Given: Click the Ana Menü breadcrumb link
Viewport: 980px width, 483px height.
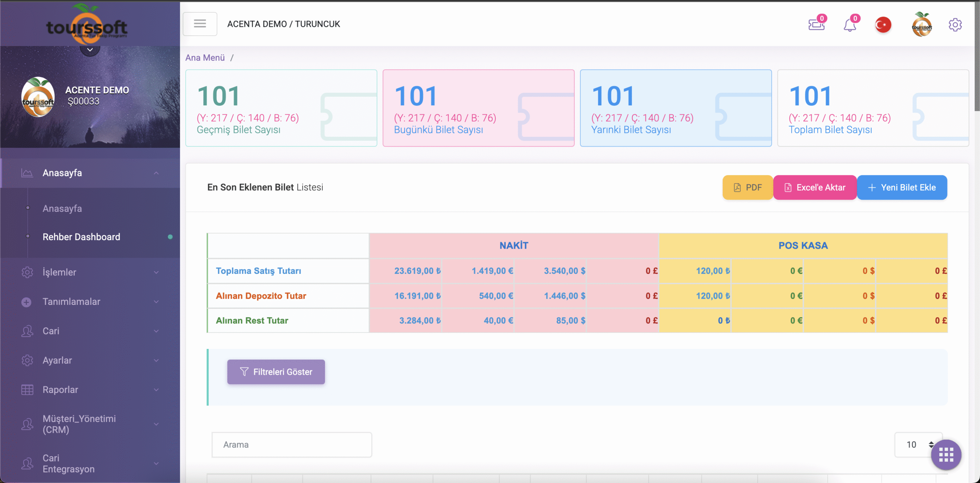Looking at the screenshot, I should pyautogui.click(x=205, y=58).
